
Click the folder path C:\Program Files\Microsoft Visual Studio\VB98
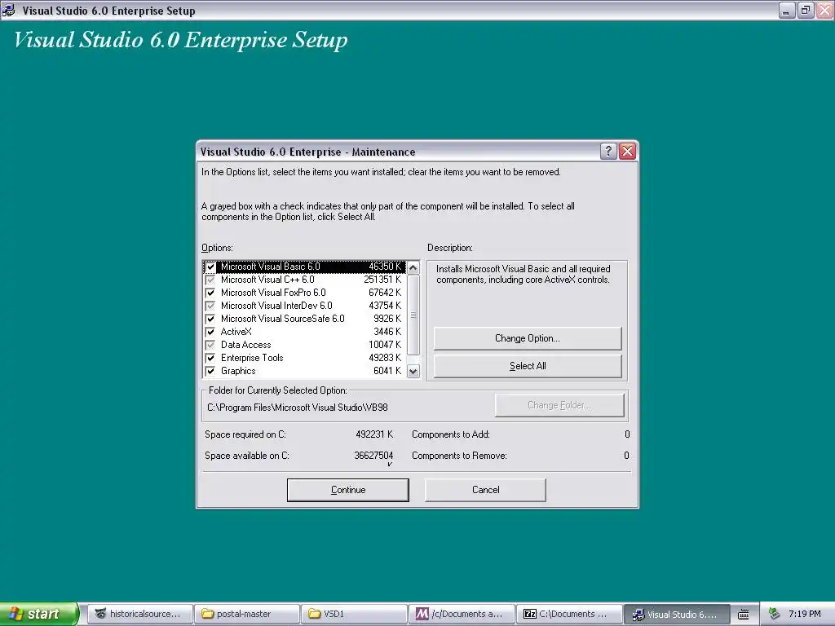click(297, 408)
